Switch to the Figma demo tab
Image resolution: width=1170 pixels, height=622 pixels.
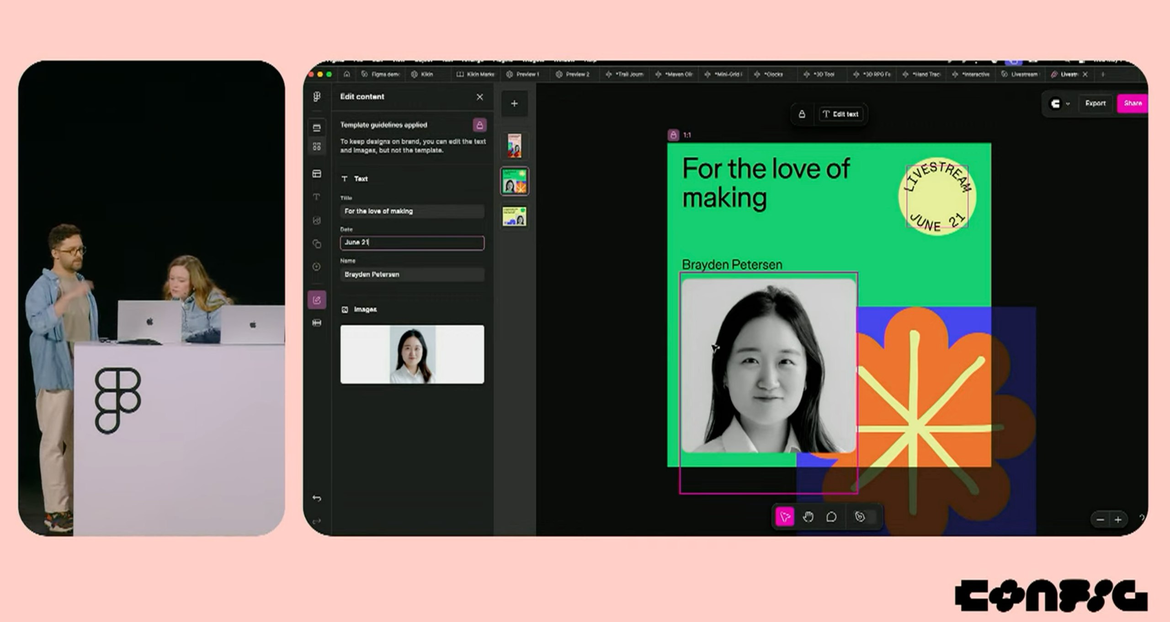381,74
